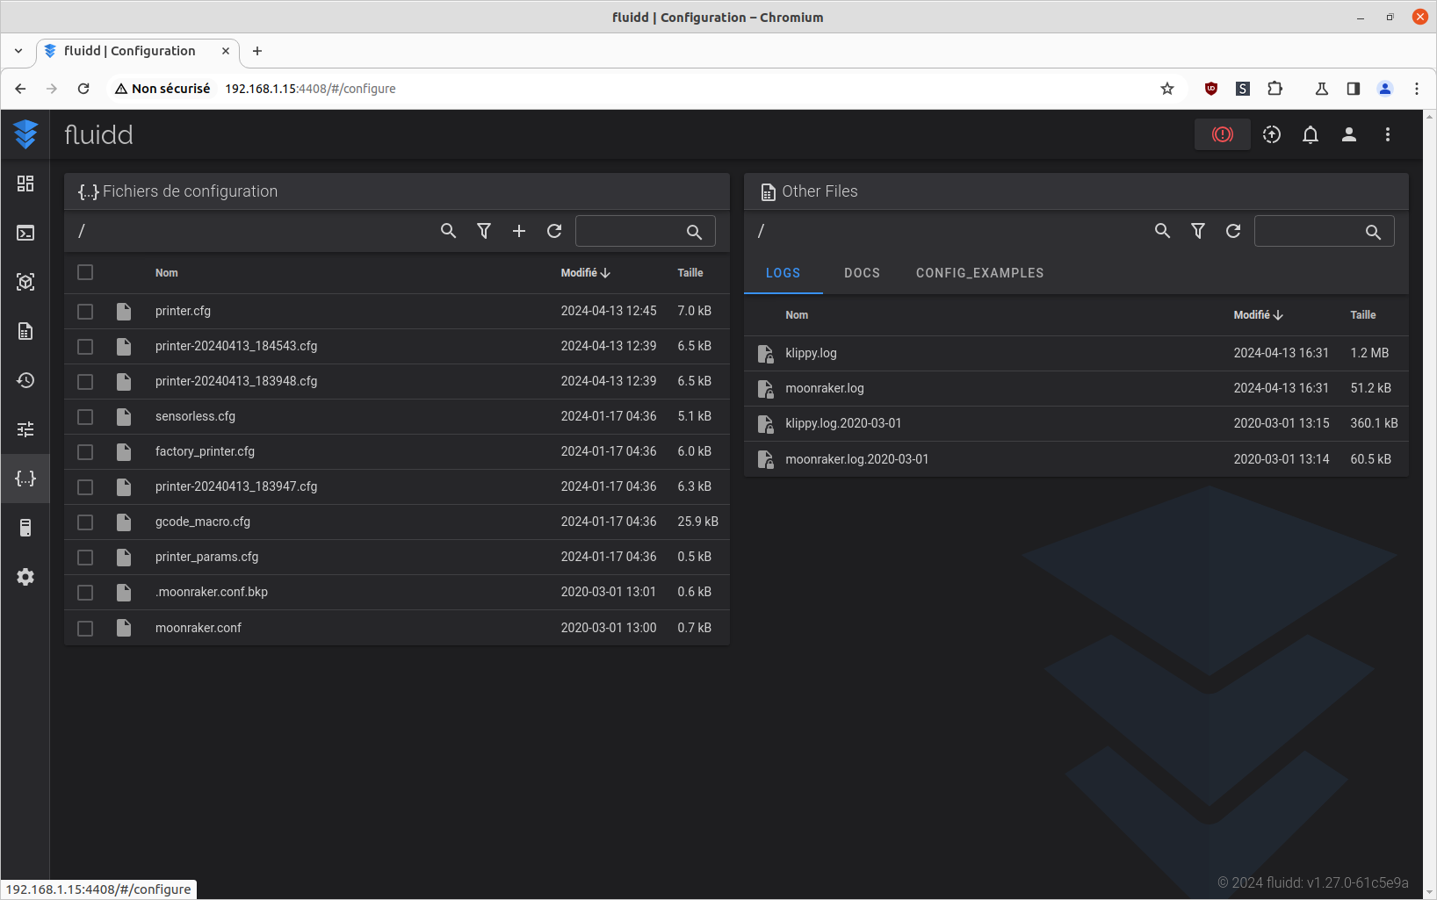
Task: Open the System sidebar icon
Action: (x=25, y=528)
